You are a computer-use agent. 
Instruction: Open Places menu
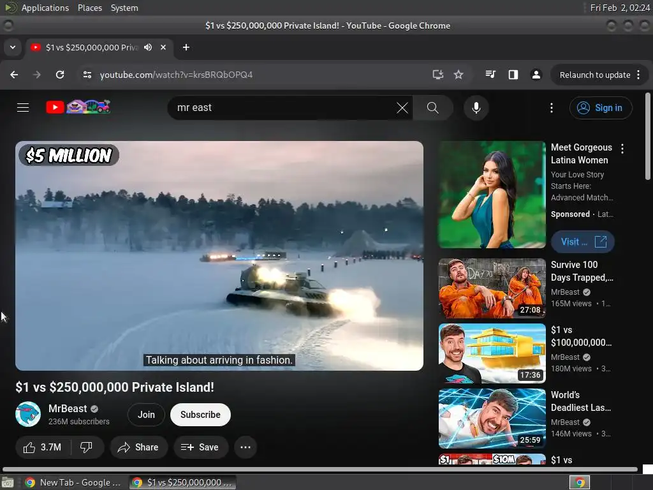click(x=89, y=8)
